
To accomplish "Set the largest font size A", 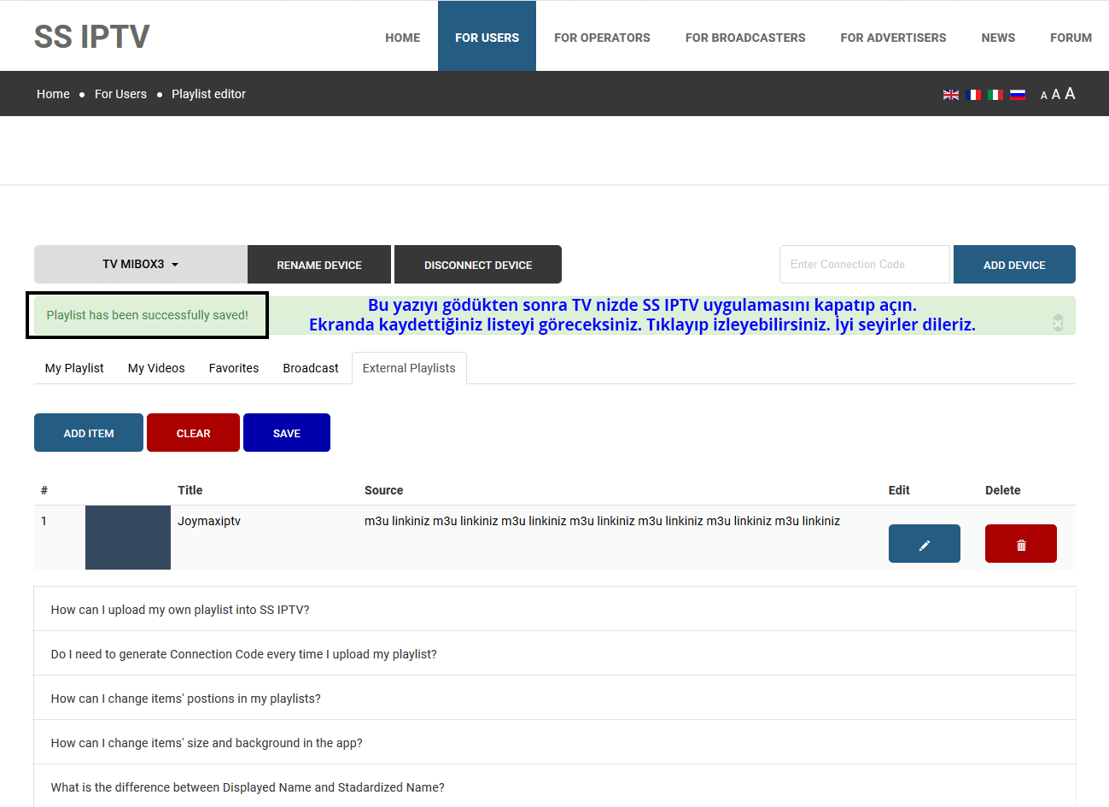I will (1070, 94).
